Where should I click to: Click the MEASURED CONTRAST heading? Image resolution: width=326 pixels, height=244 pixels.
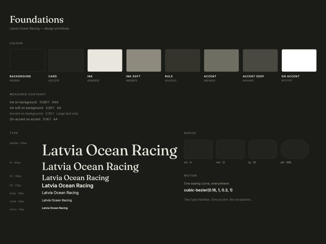pyautogui.click(x=28, y=94)
